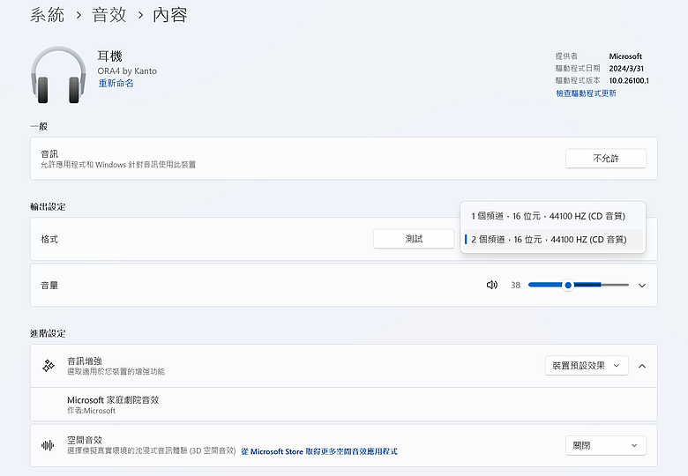Collapse the 音訊增強 section chevron
This screenshot has height=476, width=688.
click(642, 366)
